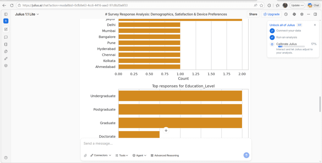The height and width of the screenshot is (163, 322).
Task: Expand Julius 1.1 Lite model dropdown
Action: coord(27,14)
